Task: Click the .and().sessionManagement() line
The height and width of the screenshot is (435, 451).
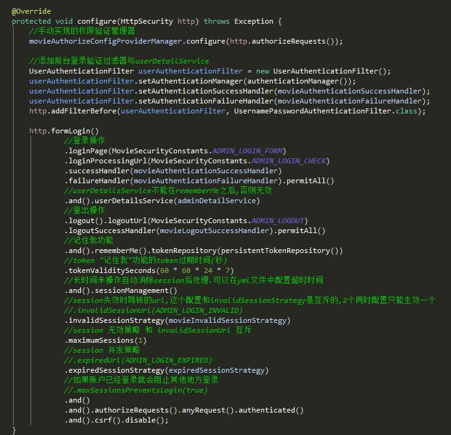Action: tap(121, 290)
